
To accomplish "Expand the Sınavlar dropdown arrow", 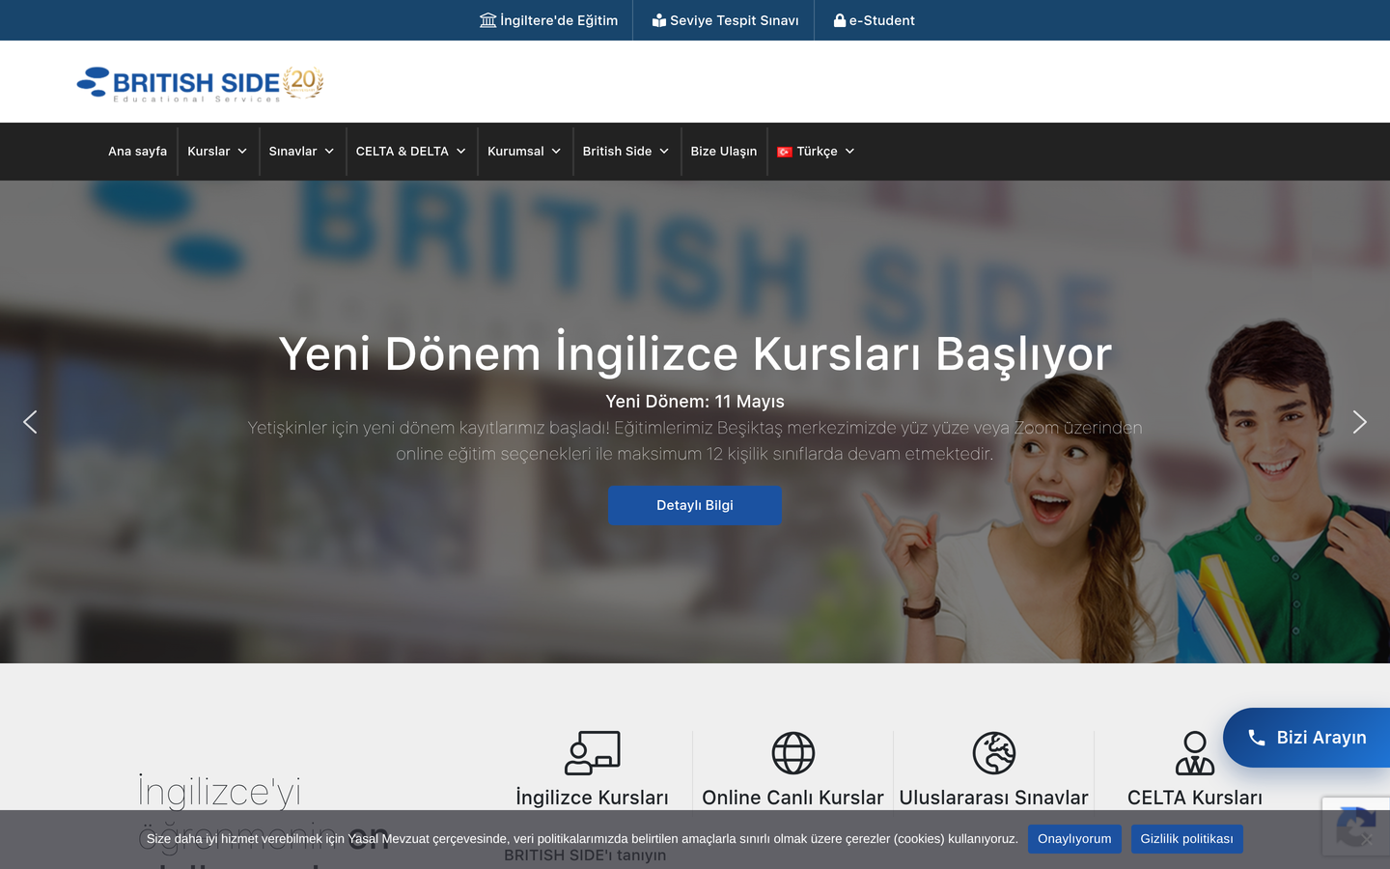I will (x=329, y=152).
